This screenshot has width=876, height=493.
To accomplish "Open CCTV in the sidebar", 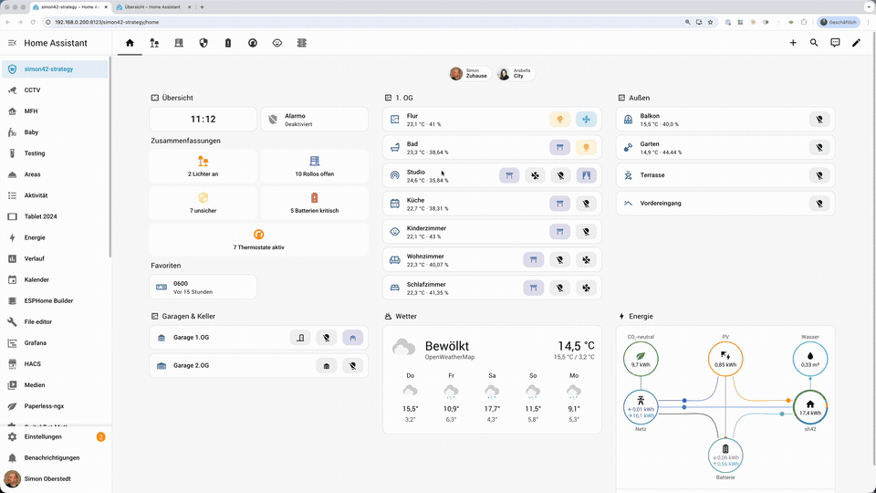I will pyautogui.click(x=55, y=90).
